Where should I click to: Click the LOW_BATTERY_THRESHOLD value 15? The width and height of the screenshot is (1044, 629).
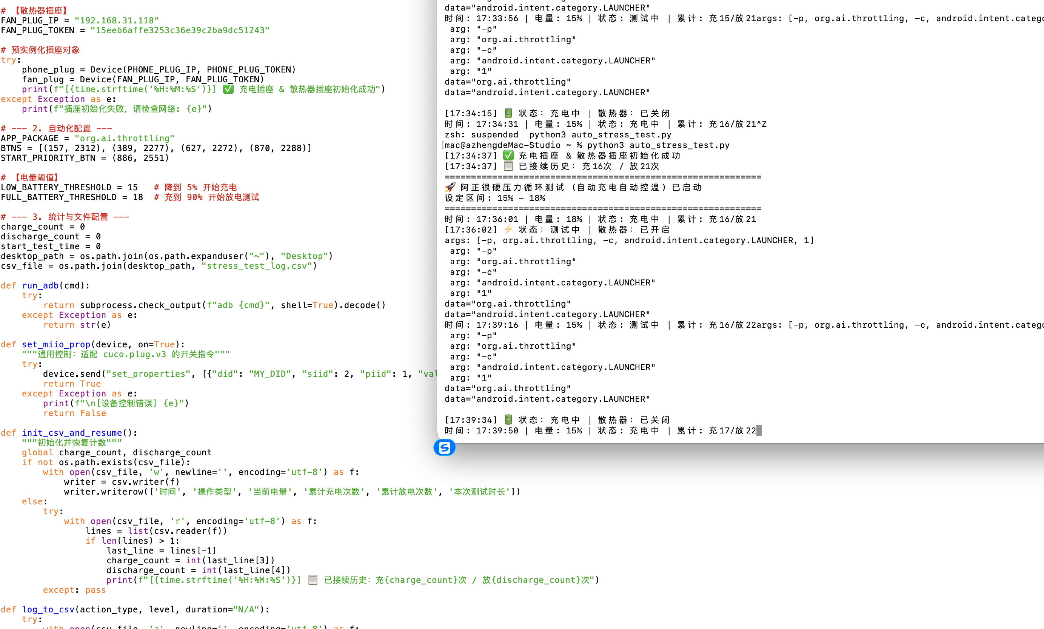pos(132,187)
